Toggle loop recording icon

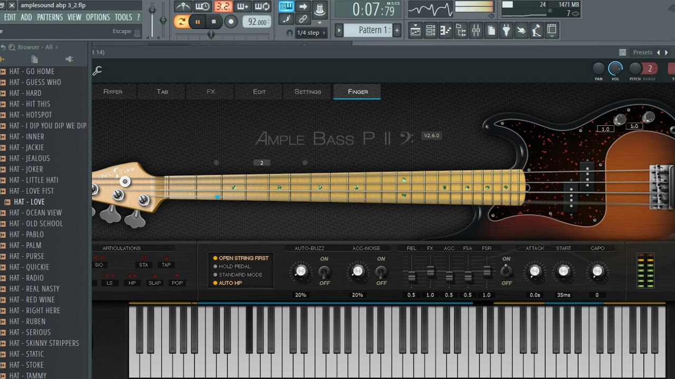pos(262,6)
